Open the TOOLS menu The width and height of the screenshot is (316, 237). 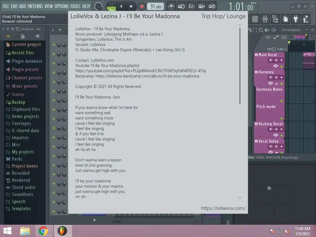pos(75,6)
